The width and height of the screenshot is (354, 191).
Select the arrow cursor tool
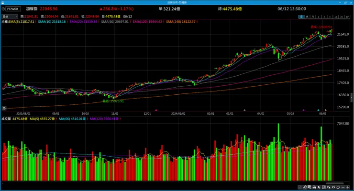[x=319, y=187]
